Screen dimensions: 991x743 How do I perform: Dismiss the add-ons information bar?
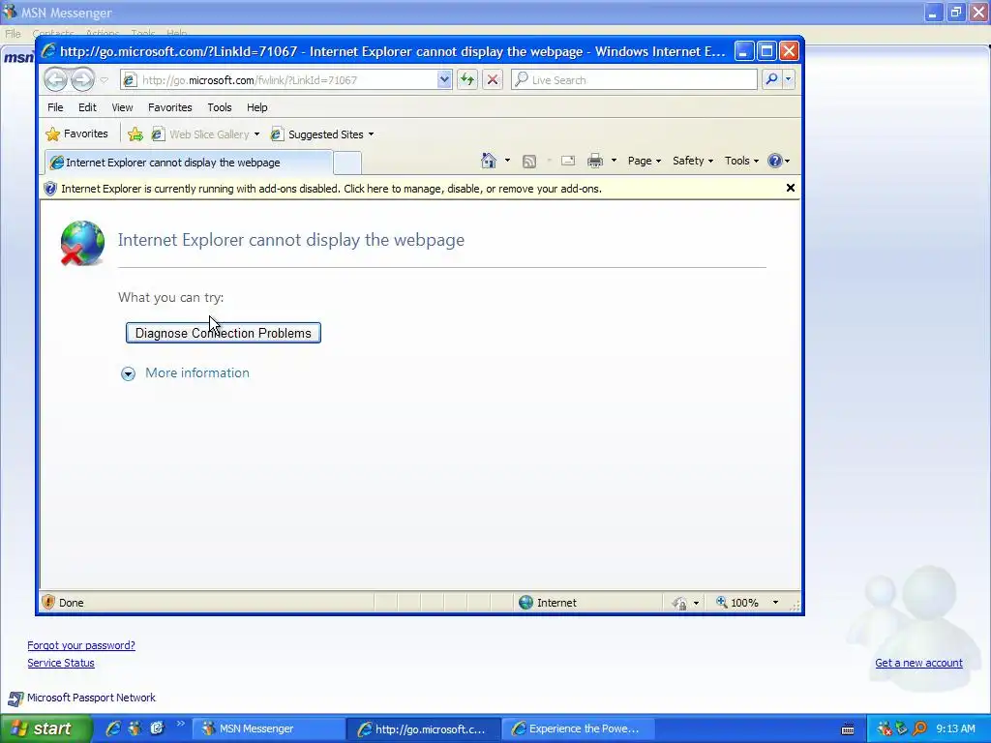click(x=790, y=188)
